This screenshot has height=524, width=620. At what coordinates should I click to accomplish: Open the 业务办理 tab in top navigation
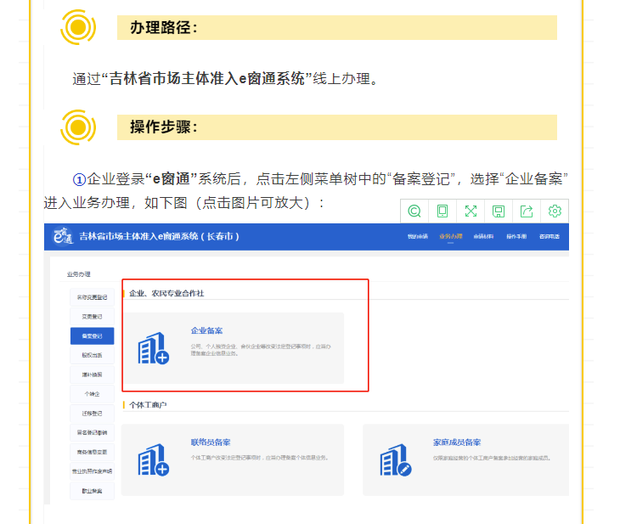click(450, 236)
